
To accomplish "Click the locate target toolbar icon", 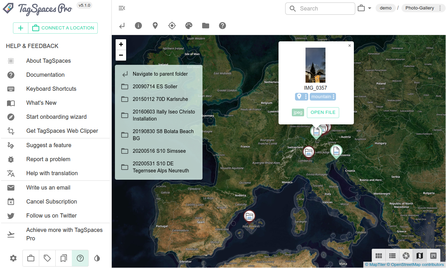I will click(x=172, y=26).
